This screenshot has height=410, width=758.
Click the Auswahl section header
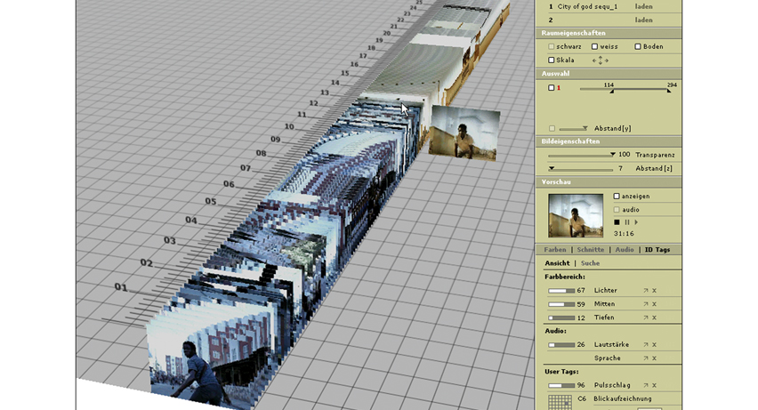point(609,74)
